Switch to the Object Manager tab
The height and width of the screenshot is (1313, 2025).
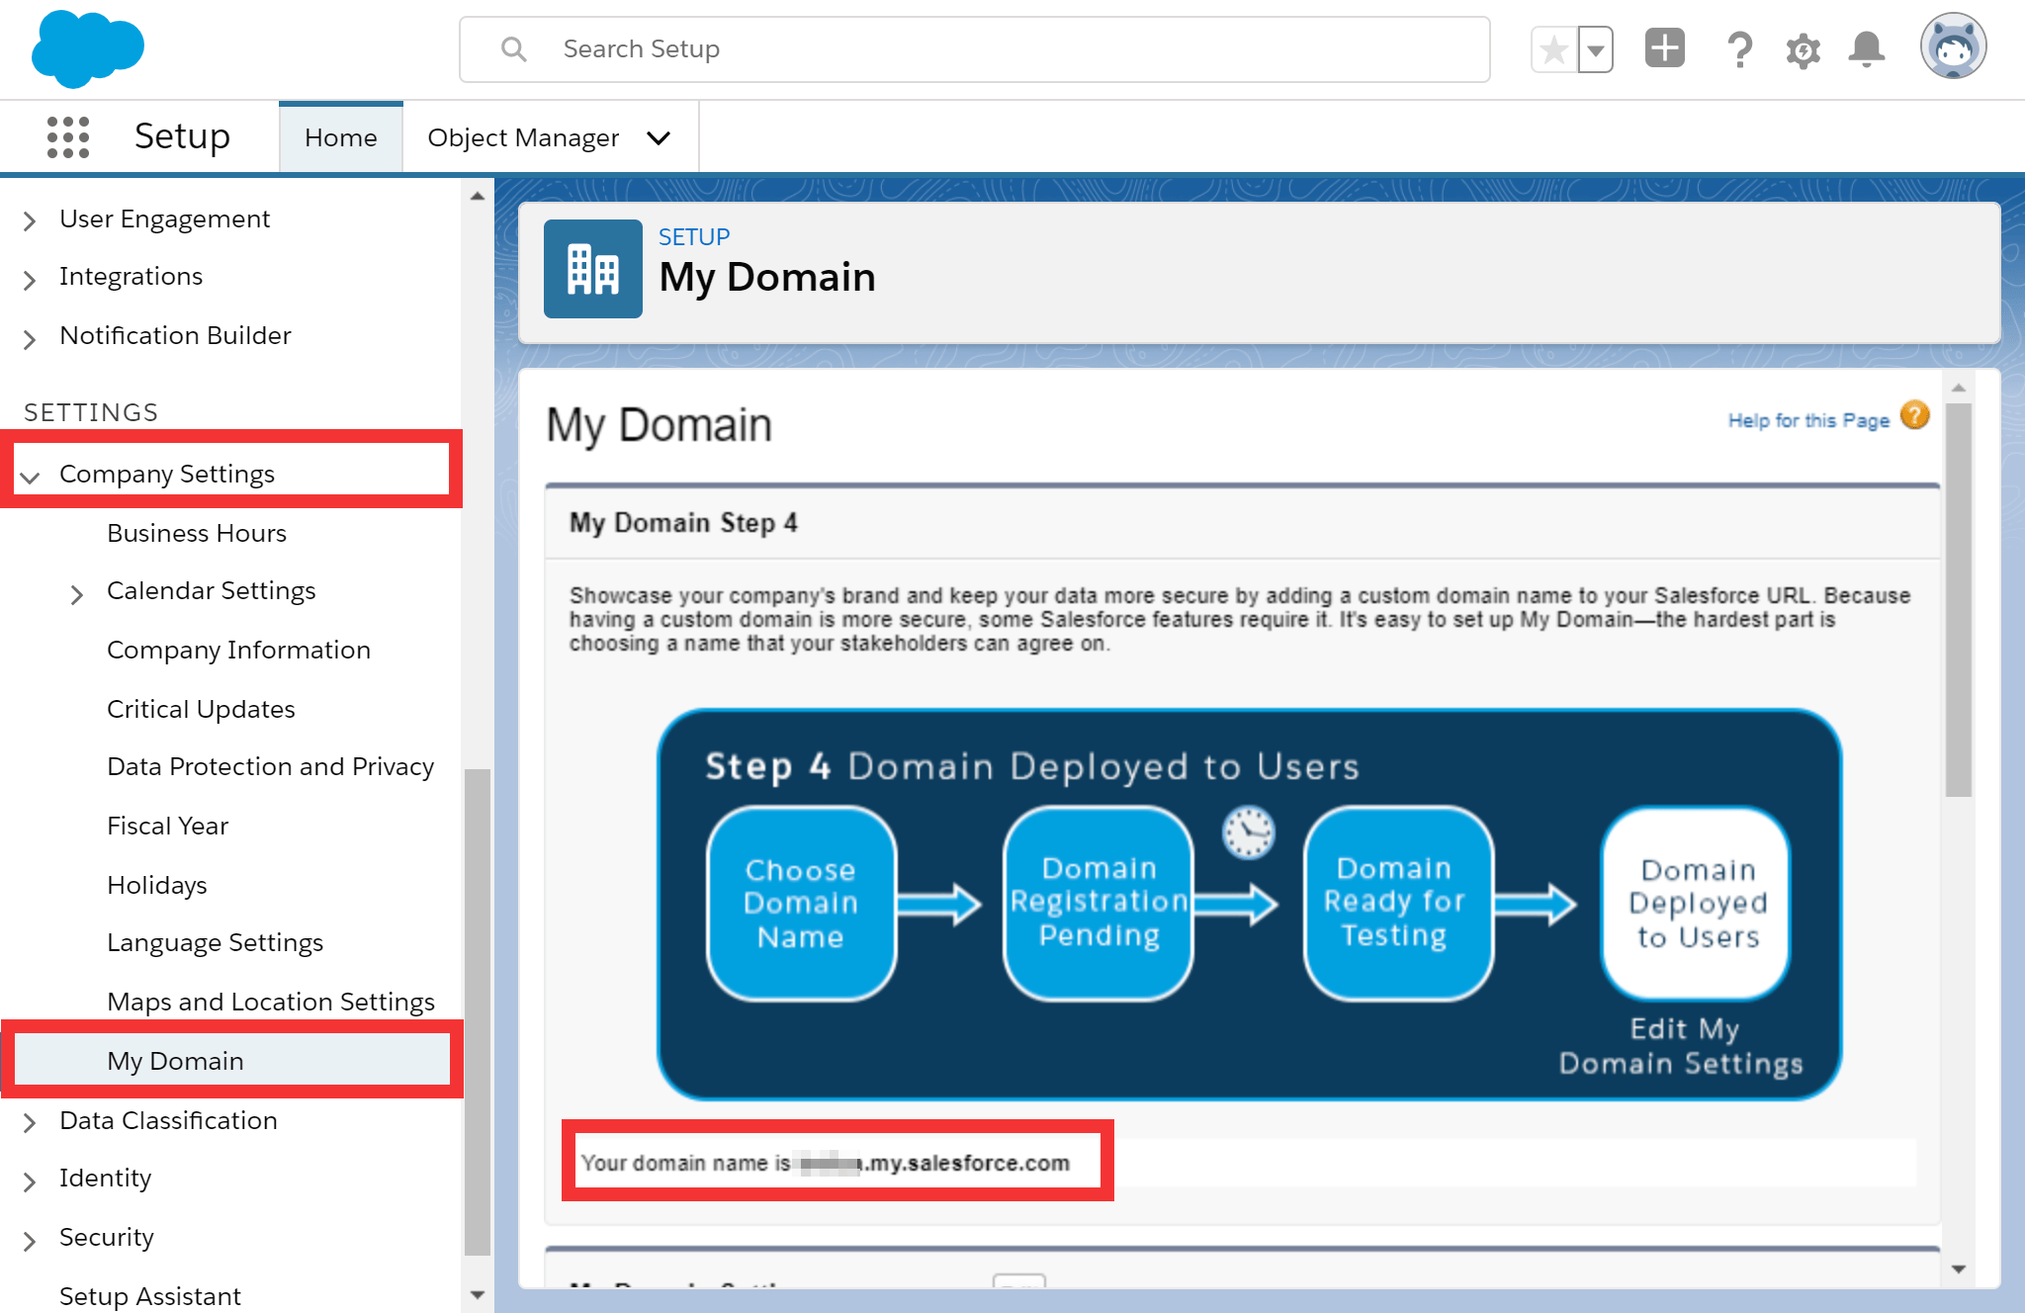(523, 137)
